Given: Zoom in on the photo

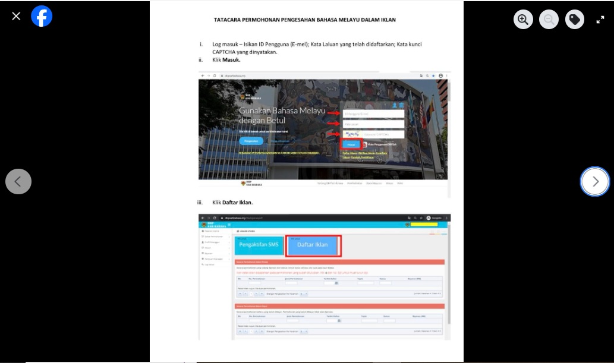Looking at the screenshot, I should coord(523,20).
